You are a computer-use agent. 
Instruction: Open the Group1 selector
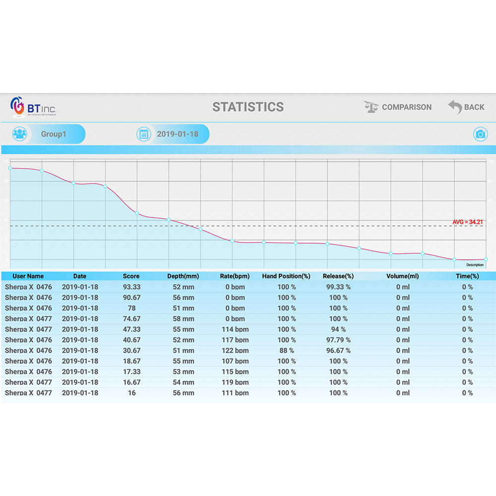pyautogui.click(x=54, y=134)
